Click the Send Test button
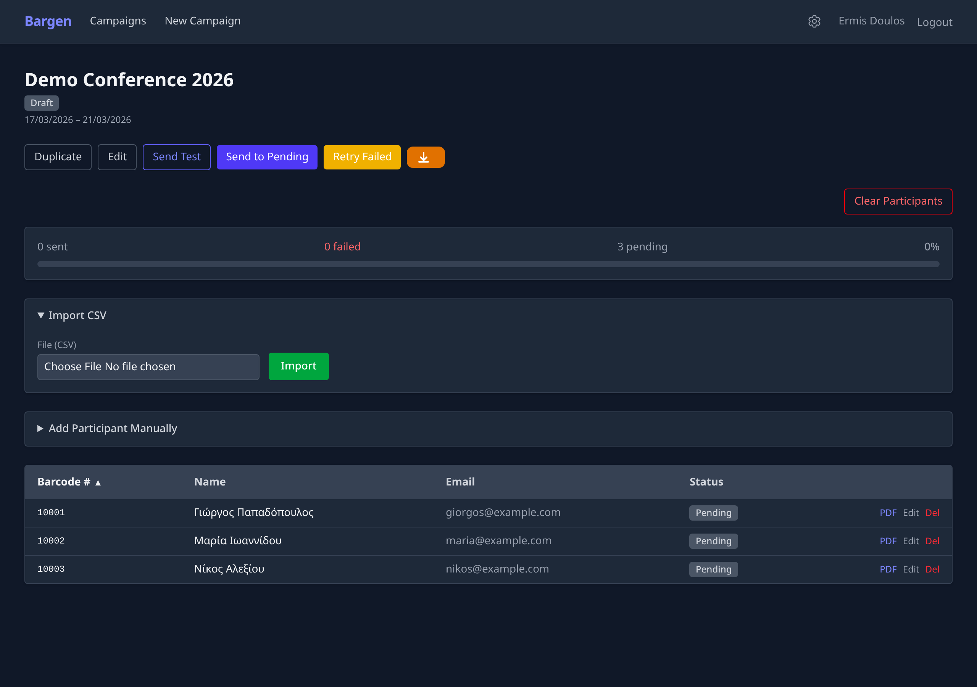 176,157
